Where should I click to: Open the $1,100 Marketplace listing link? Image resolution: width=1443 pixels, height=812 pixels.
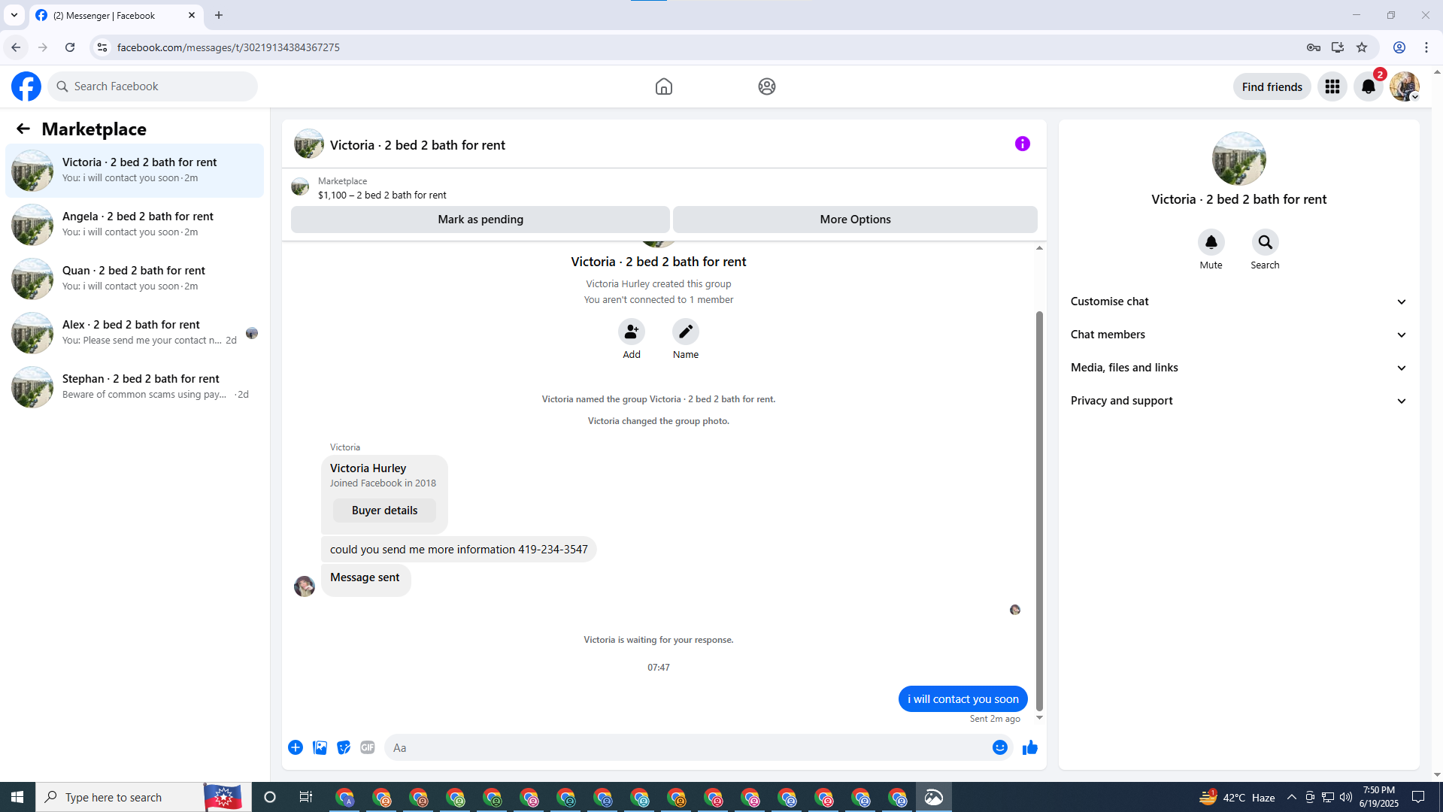coord(382,195)
